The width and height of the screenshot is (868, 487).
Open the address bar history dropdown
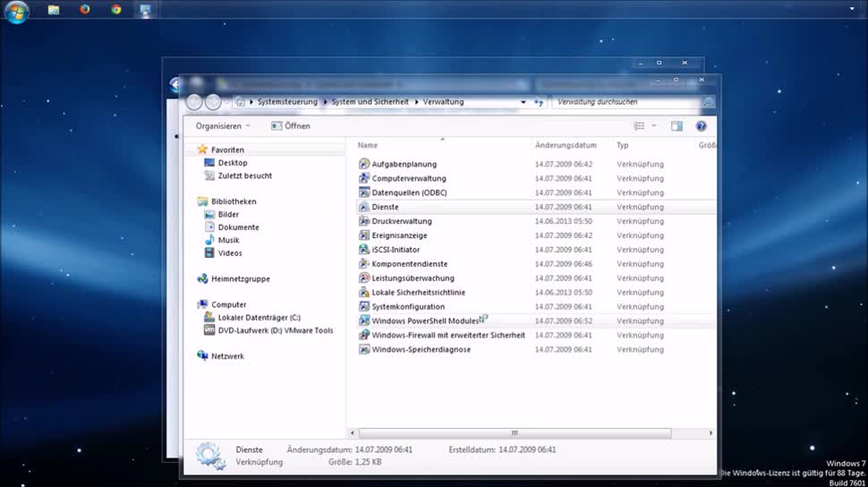(x=523, y=102)
